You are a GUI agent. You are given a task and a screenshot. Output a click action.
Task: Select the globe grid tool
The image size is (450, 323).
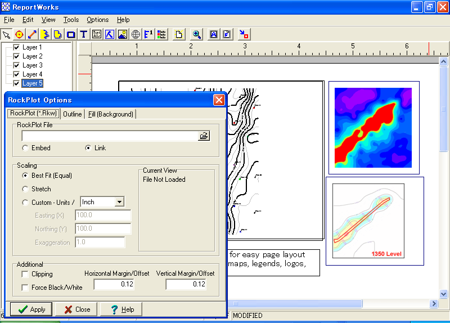point(136,35)
